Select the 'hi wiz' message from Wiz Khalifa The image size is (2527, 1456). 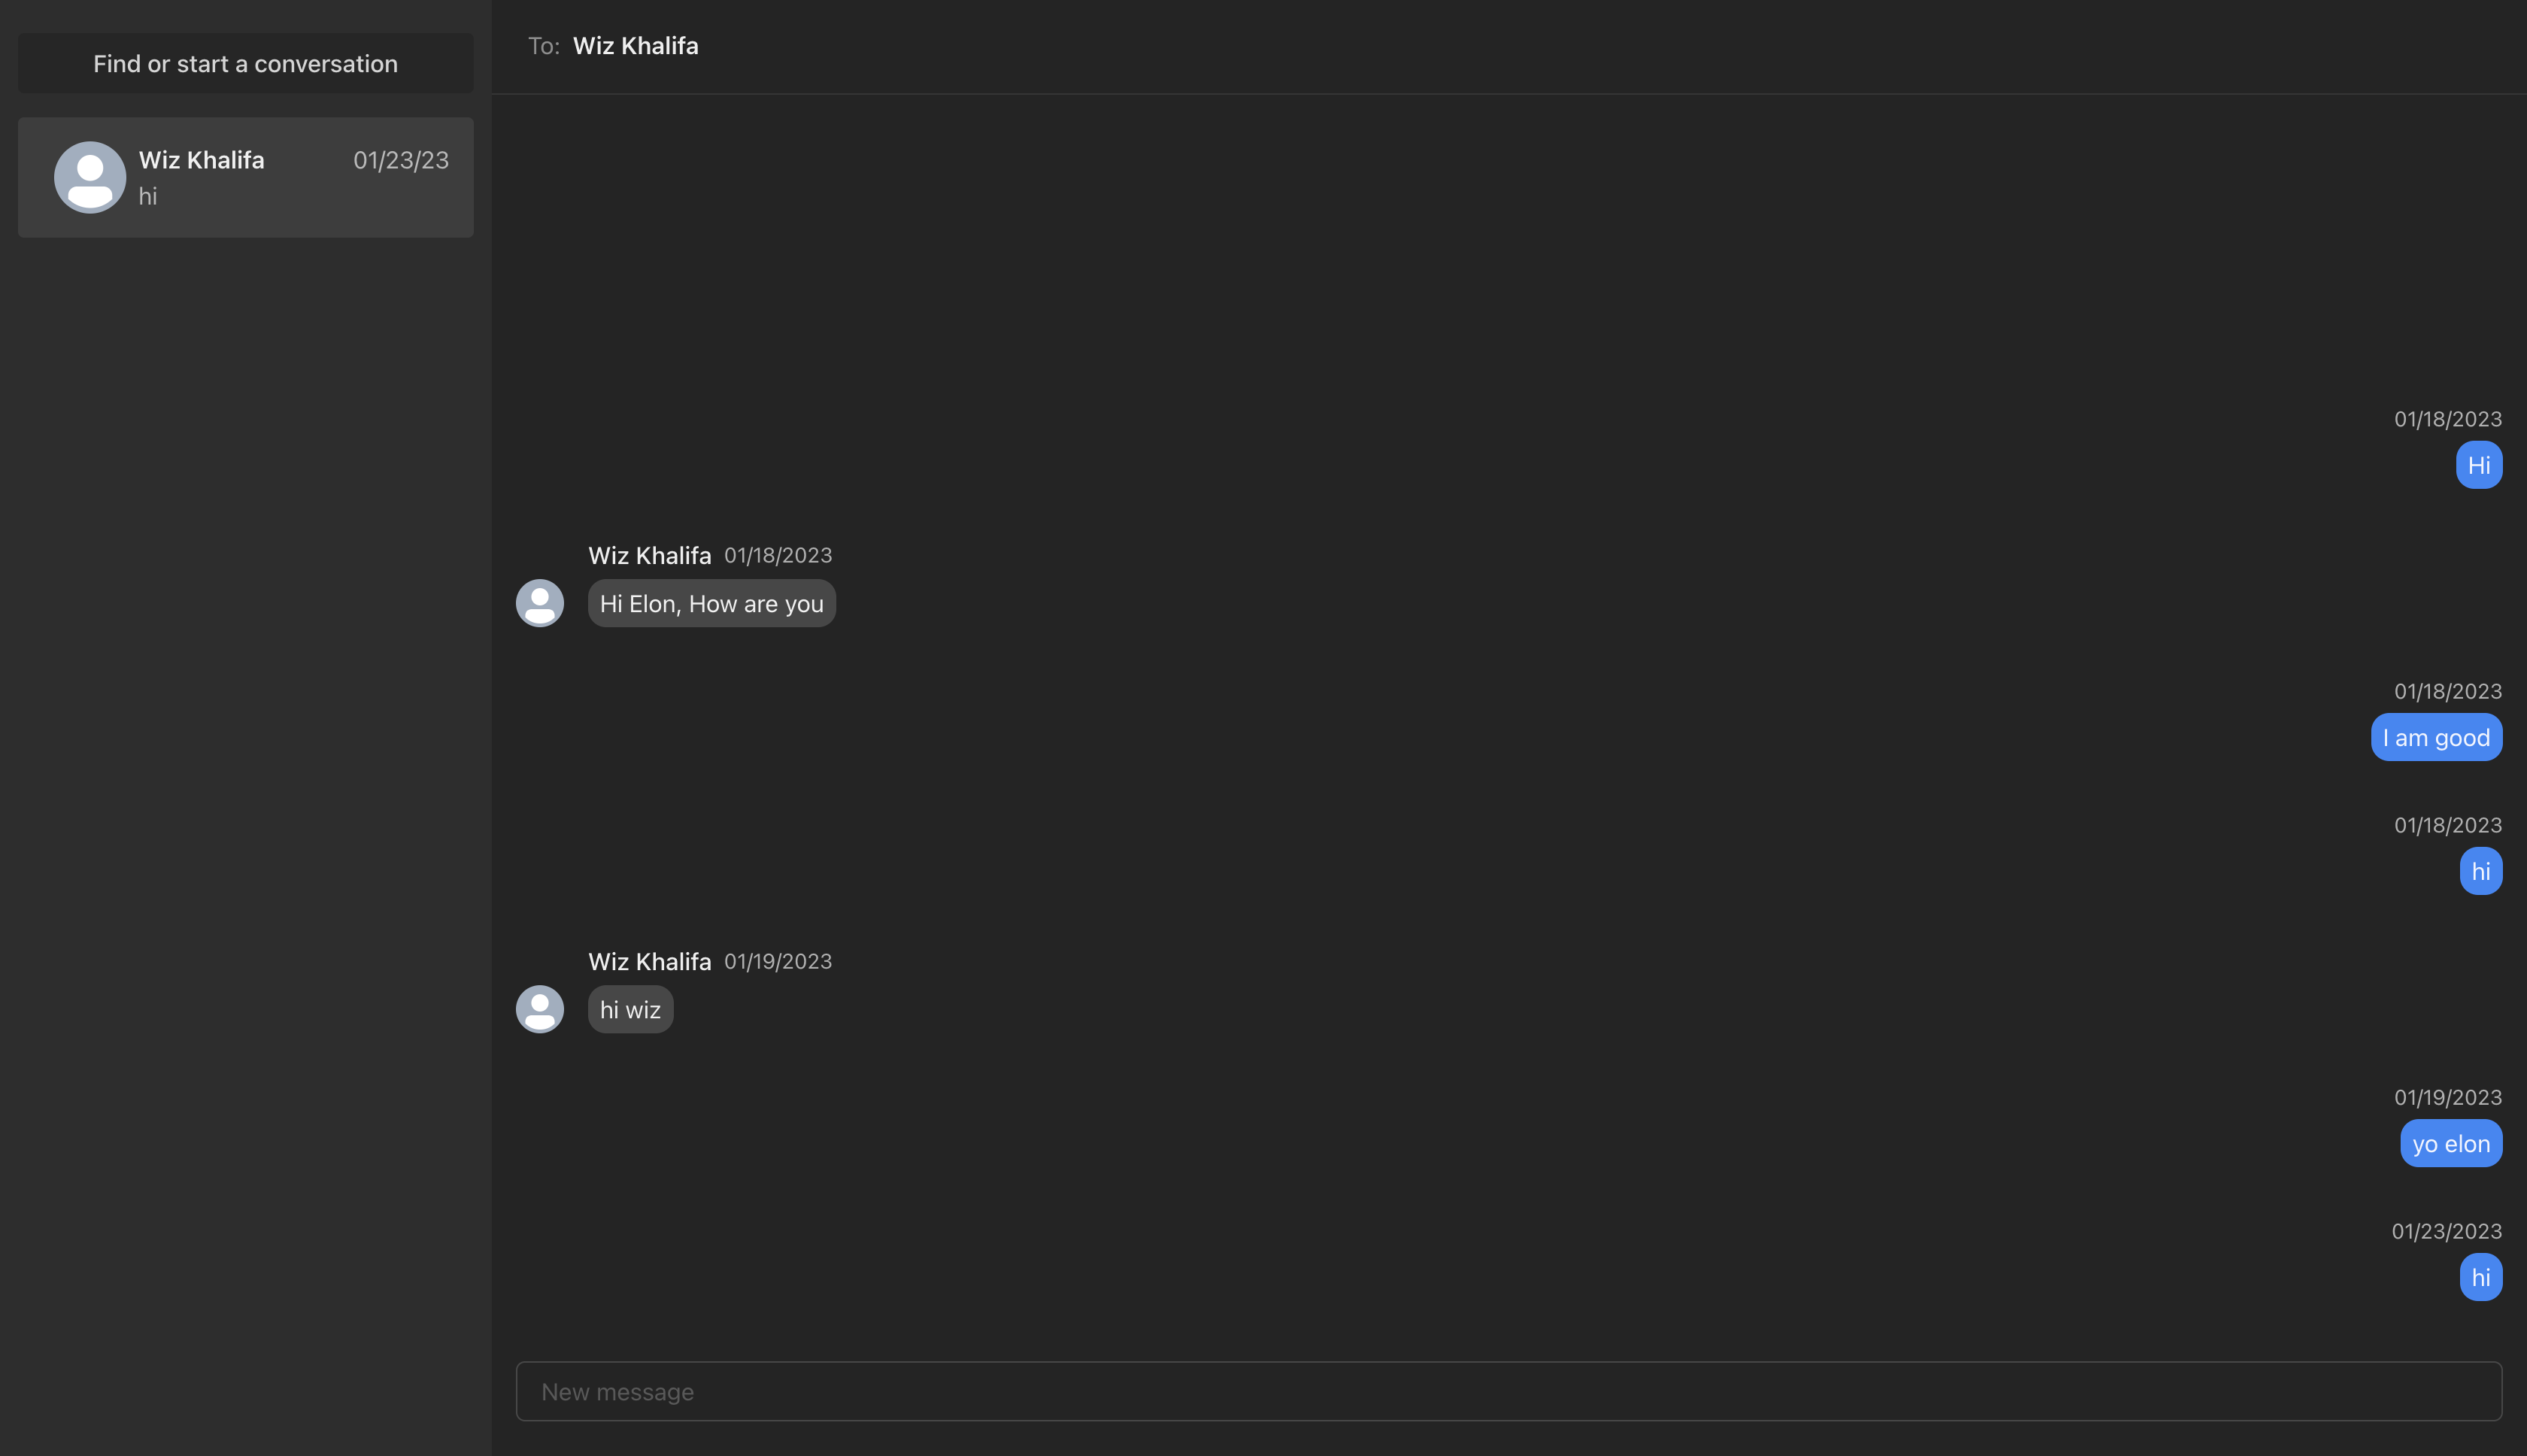tap(630, 1009)
